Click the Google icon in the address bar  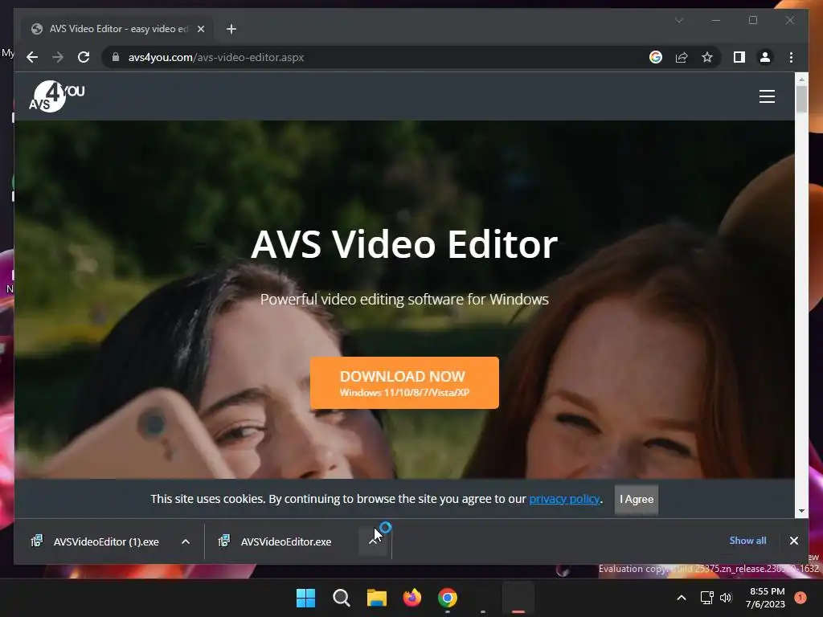point(656,57)
